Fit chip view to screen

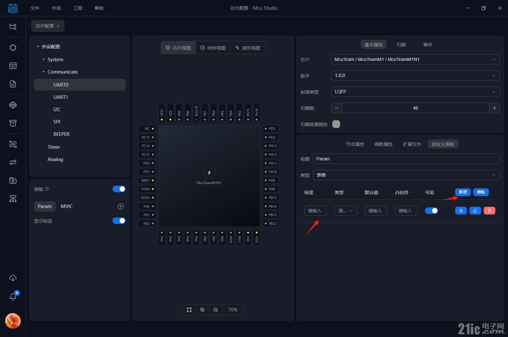click(x=189, y=310)
